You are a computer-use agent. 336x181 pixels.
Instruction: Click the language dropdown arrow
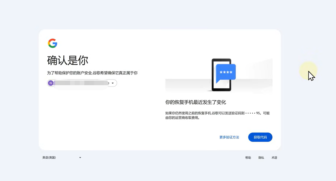pyautogui.click(x=80, y=158)
